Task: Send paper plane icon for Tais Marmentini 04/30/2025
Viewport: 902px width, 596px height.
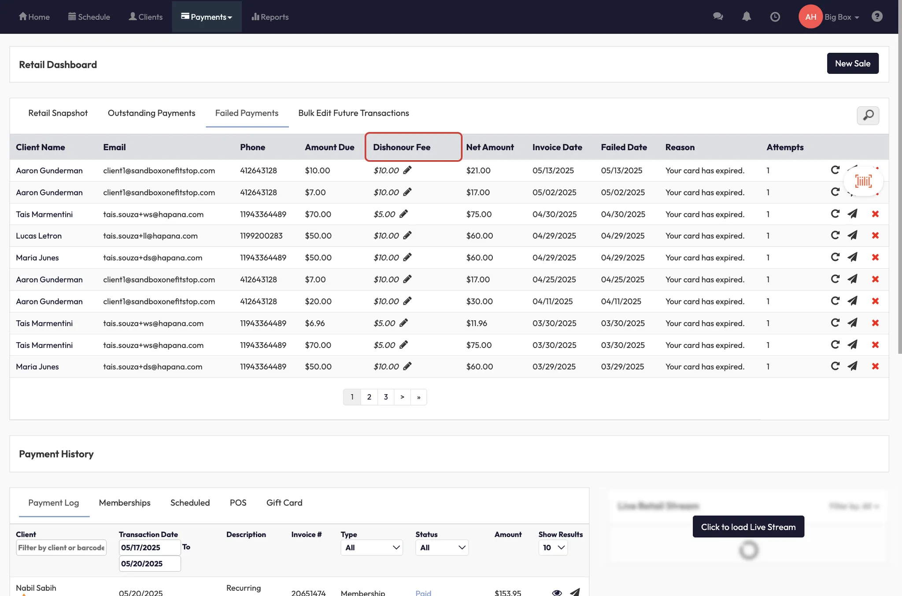Action: pyautogui.click(x=853, y=214)
